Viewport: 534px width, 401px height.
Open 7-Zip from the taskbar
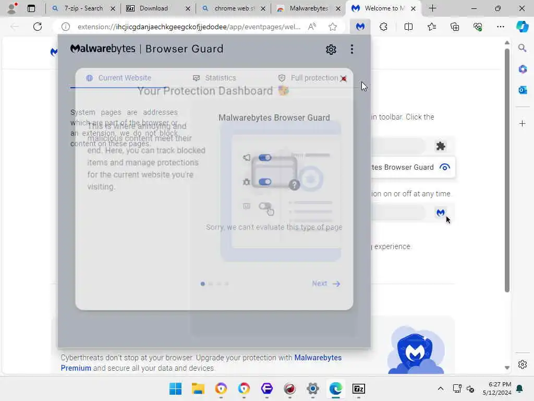(358, 388)
